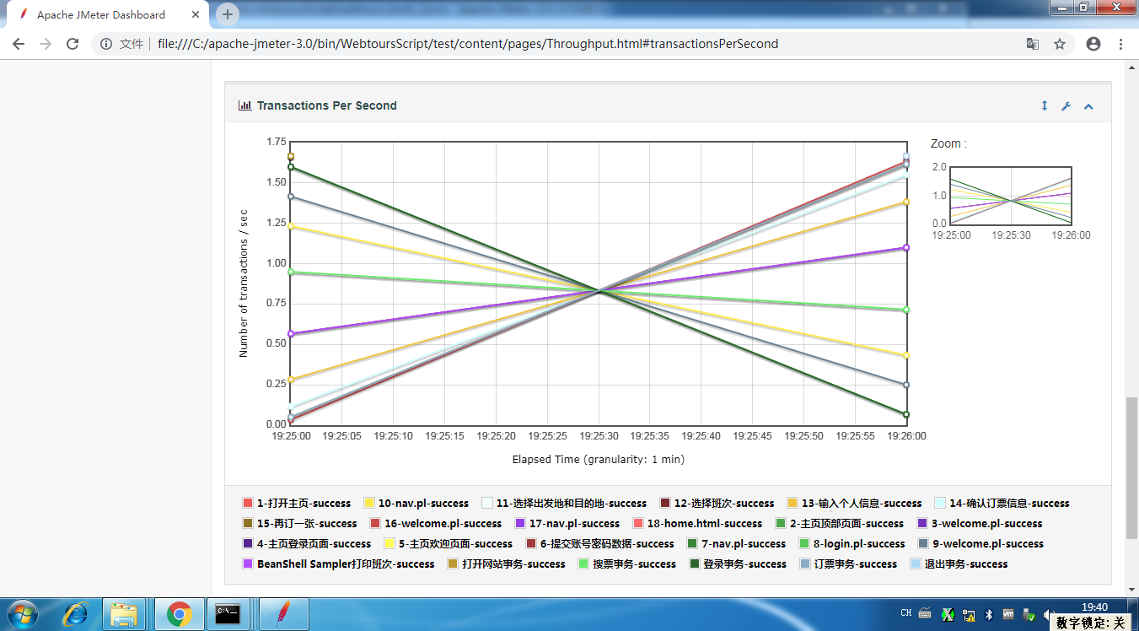The height and width of the screenshot is (631, 1139).
Task: Bookmark this page with the star icon
Action: 1060,44
